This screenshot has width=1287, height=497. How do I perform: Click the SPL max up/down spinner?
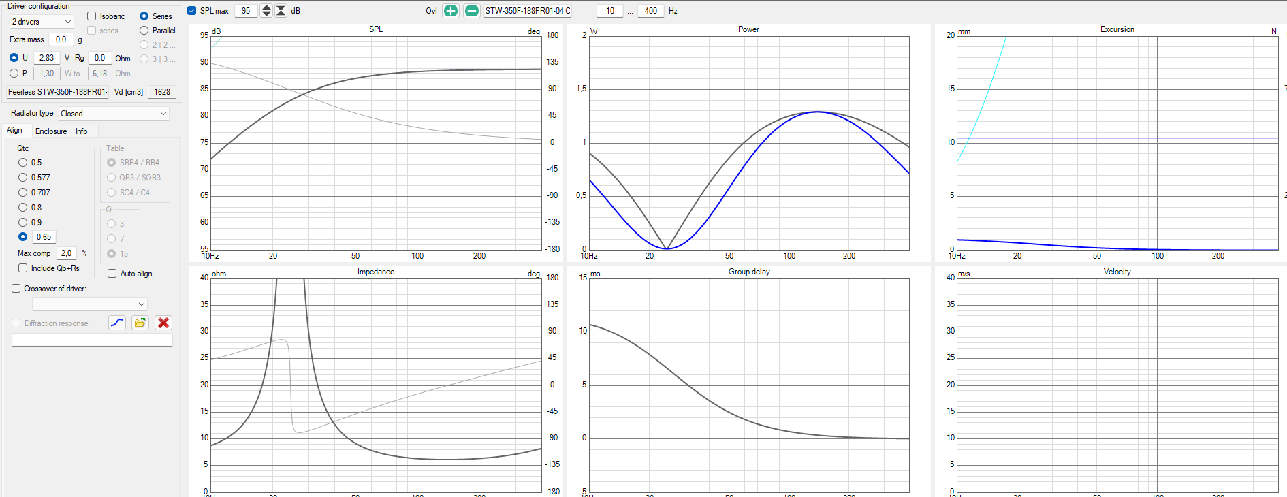[266, 11]
